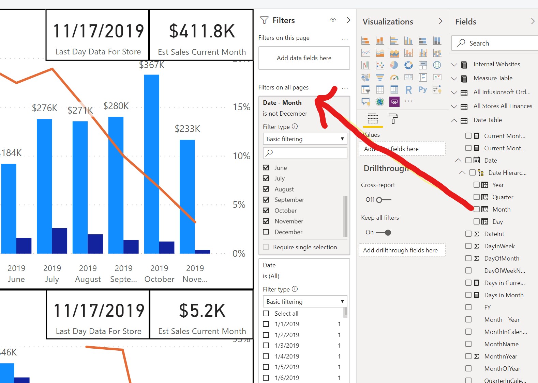
Task: Turn off Keep all filters toggle
Action: (x=383, y=233)
